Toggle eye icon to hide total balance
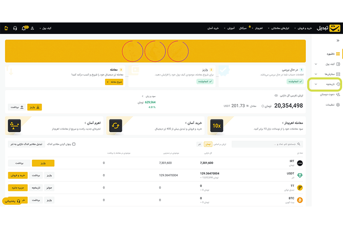This screenshot has width=343, height=229. (x=276, y=96)
